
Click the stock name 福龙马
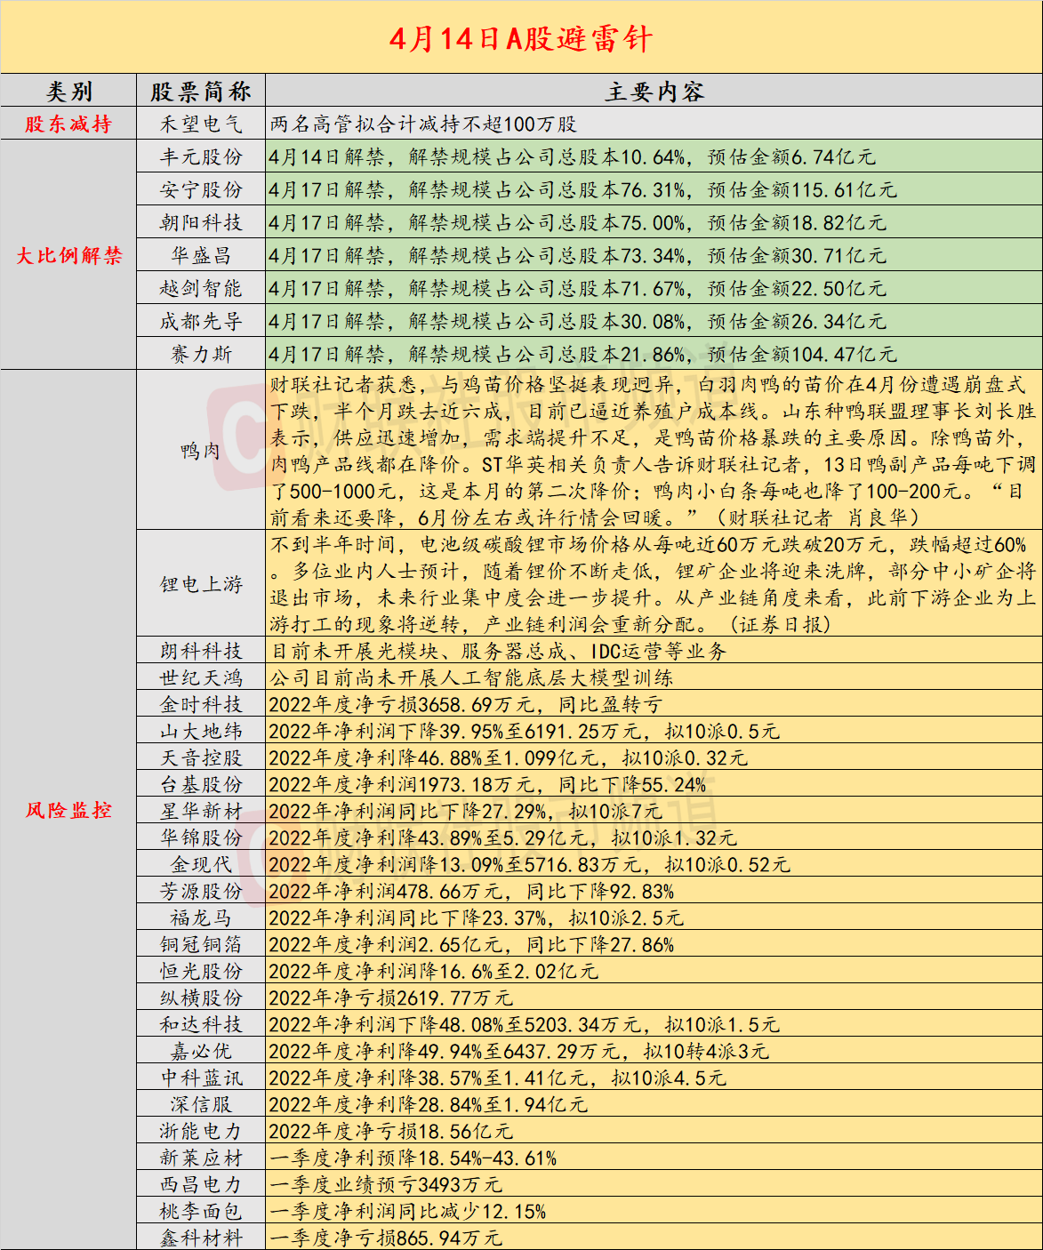click(201, 918)
